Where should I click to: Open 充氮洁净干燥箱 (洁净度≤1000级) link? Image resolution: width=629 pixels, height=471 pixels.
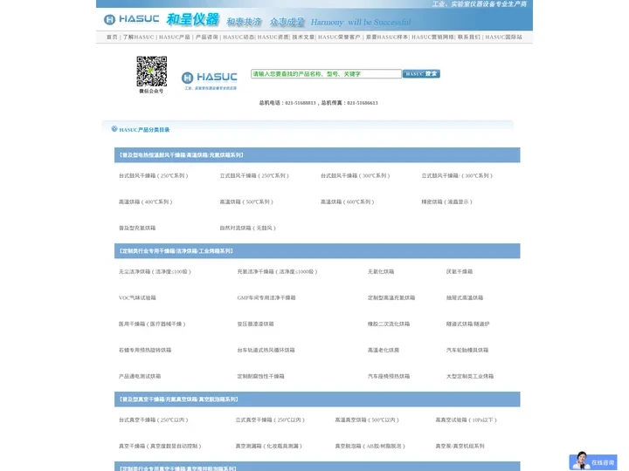pos(277,271)
